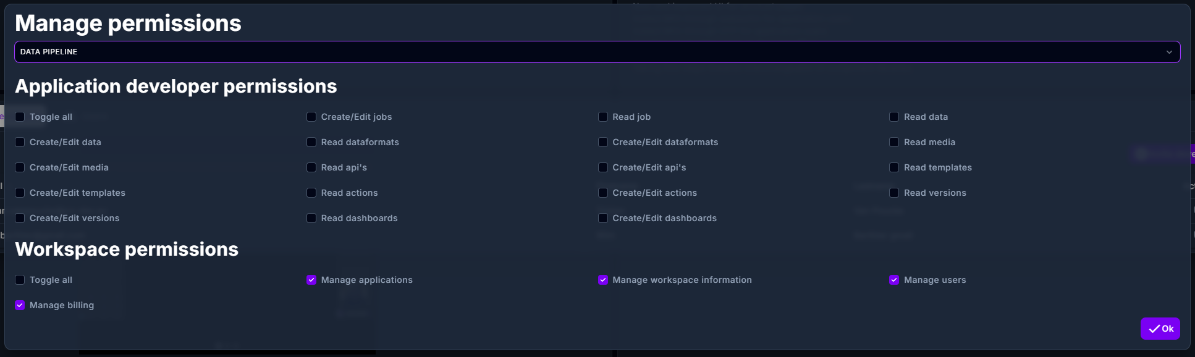Uncheck the Manage users permission
Viewport: 1195px width, 357px height.
tap(894, 280)
